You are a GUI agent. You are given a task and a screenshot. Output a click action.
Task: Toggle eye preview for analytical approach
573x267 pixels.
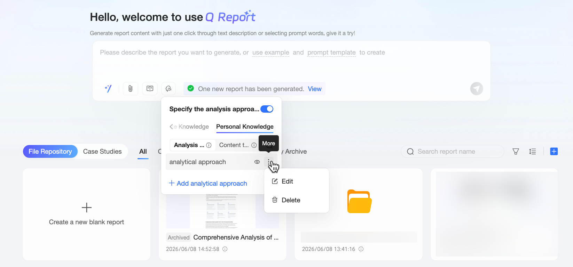257,162
